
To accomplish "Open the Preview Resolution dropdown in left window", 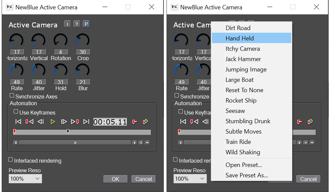I will [25, 179].
